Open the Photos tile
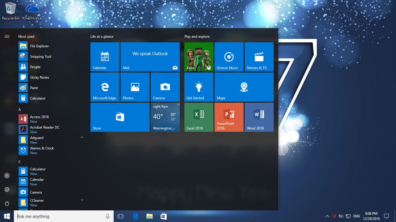The height and width of the screenshot is (222, 396). pyautogui.click(x=135, y=87)
